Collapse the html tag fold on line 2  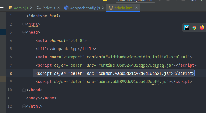pyautogui.click(x=24, y=24)
